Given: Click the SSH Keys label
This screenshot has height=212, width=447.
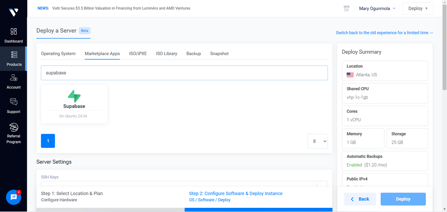Looking at the screenshot, I should [x=50, y=177].
